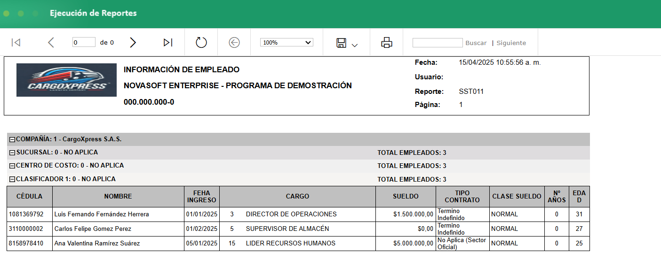Select cédula 3110000002
The image size is (661, 275).
click(26, 229)
